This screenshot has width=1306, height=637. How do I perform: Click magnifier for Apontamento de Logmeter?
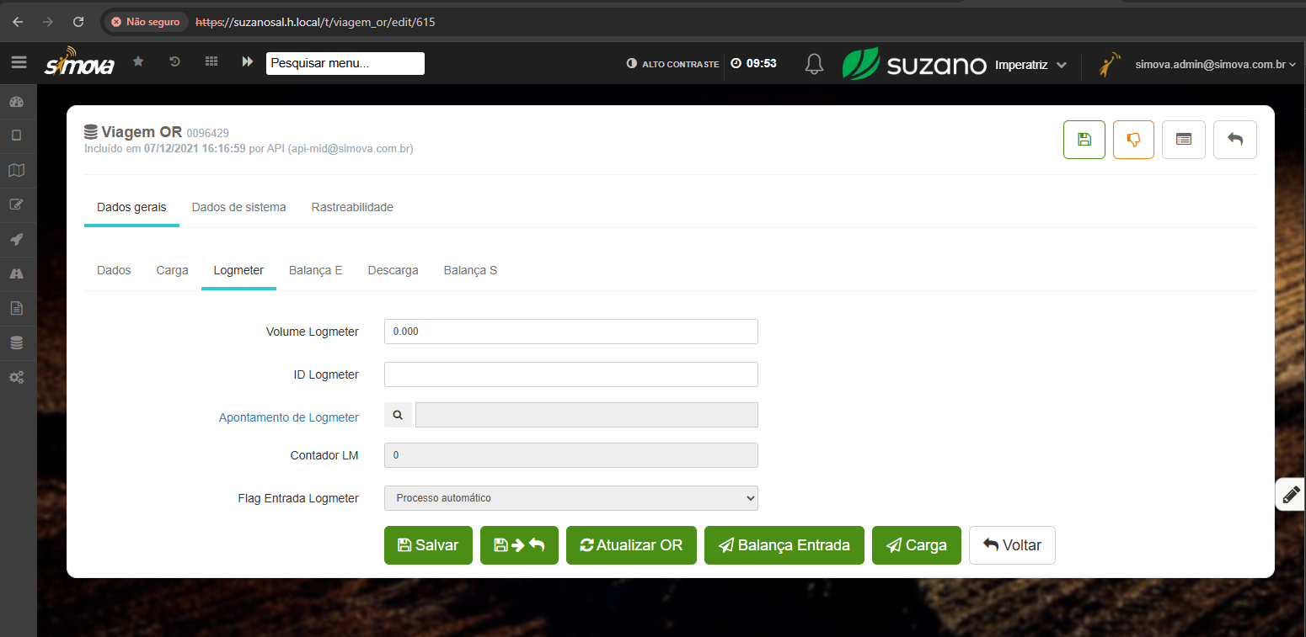click(x=398, y=415)
